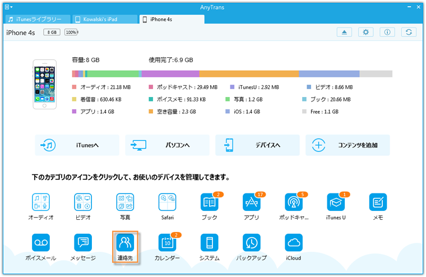Select the iPhone 4s tab
The width and height of the screenshot is (426, 277).
coord(172,19)
